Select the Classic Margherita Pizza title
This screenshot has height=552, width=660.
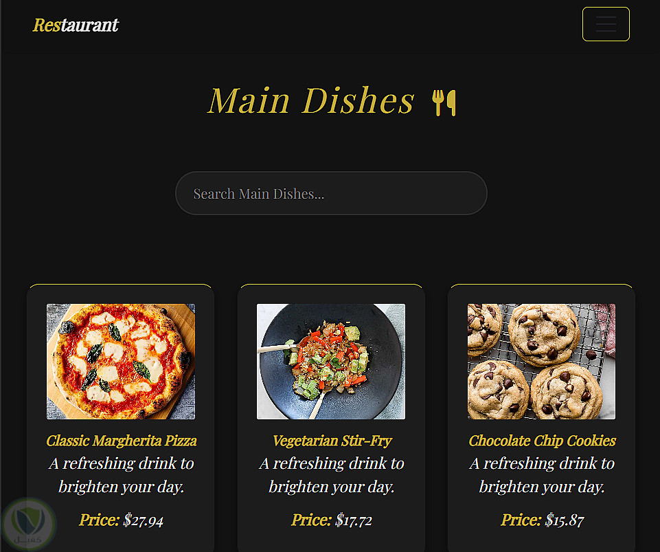(122, 441)
